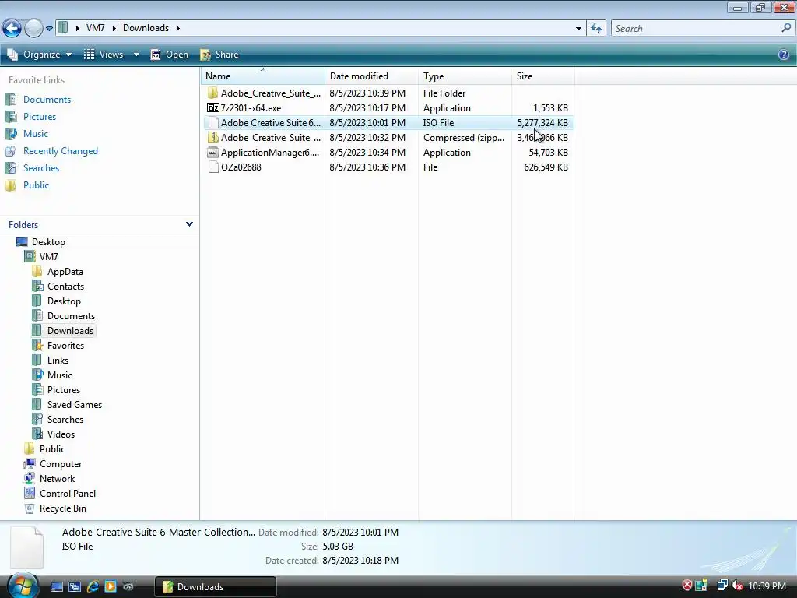This screenshot has height=598, width=797.
Task: Open the address bar history dropdown
Action: point(578,29)
